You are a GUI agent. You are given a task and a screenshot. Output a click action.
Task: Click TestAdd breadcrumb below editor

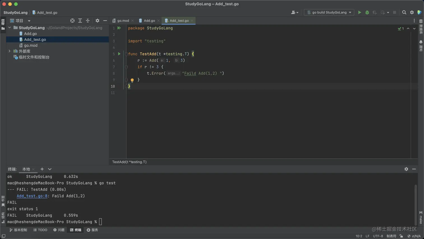(x=129, y=162)
